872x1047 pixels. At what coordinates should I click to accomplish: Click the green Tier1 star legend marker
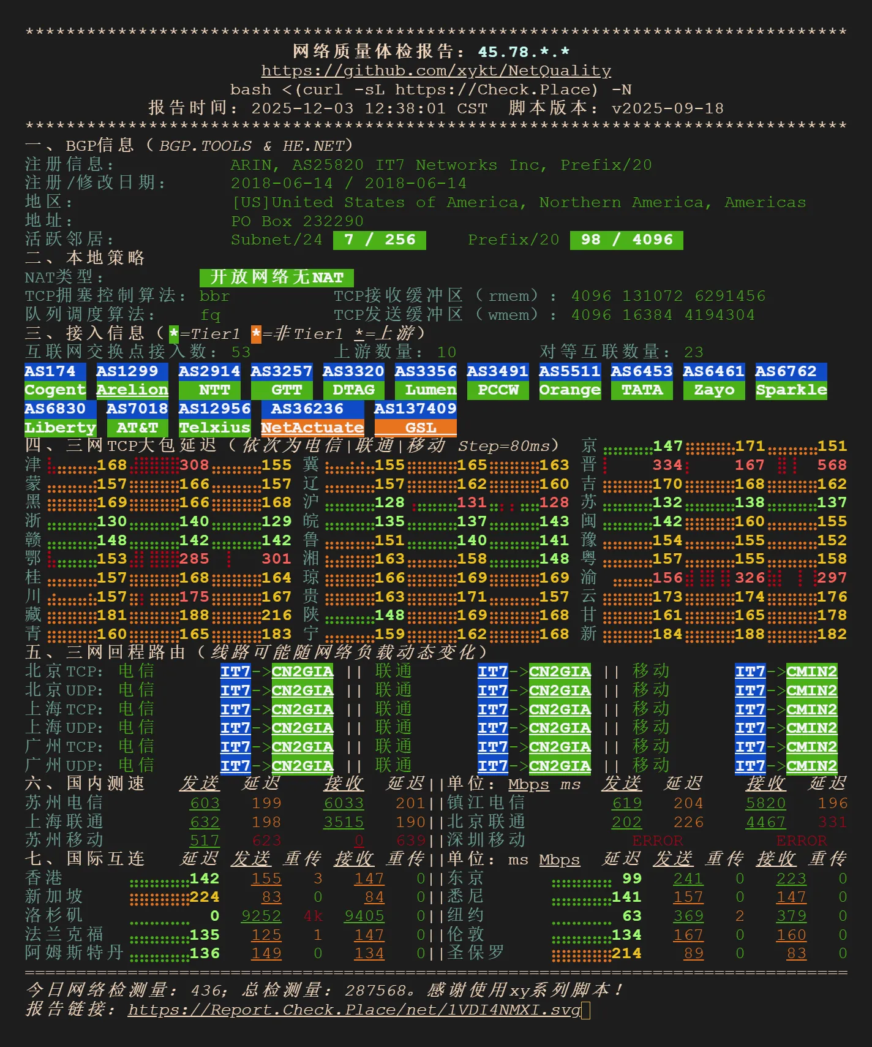pos(174,334)
